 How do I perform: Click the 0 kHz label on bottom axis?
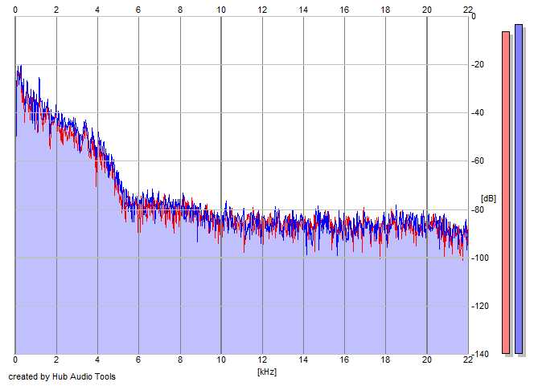15,360
